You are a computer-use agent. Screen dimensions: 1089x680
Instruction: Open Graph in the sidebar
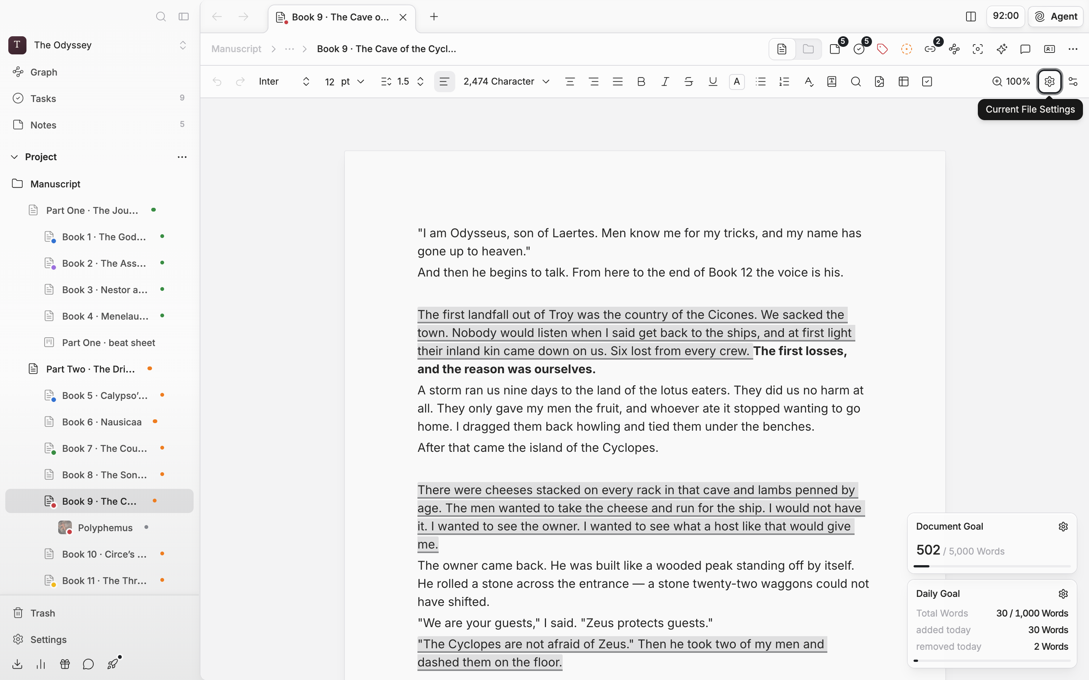click(x=99, y=72)
